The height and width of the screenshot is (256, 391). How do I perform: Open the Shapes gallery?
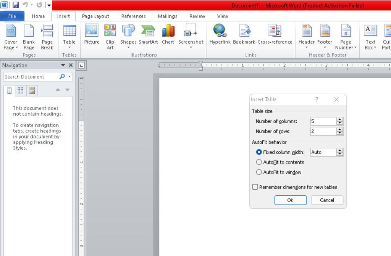click(128, 37)
